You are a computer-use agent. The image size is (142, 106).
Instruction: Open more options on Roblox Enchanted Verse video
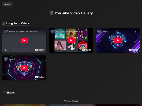42,32
